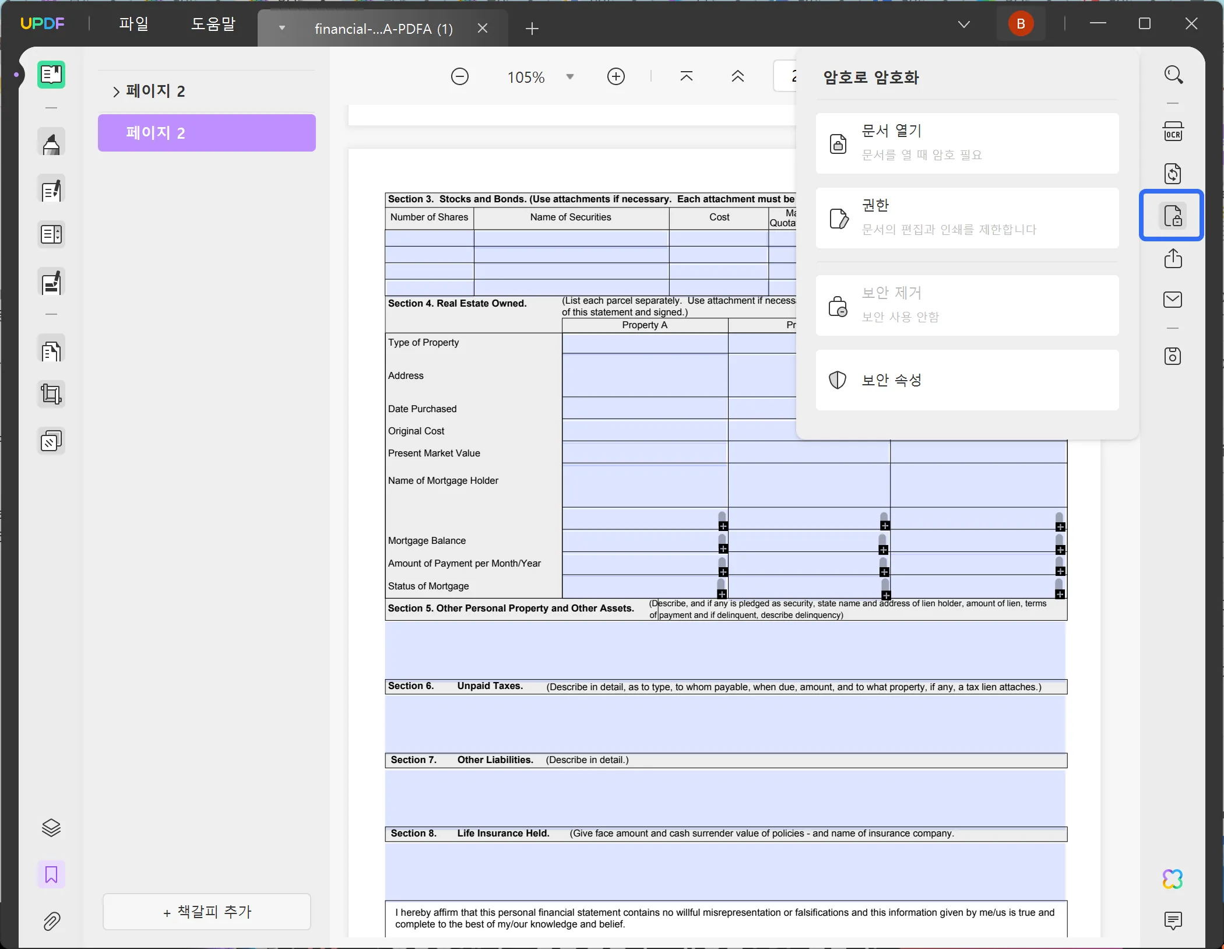Screen dimensions: 1224x949
Task: Close the financial PDF tab
Action: point(483,28)
